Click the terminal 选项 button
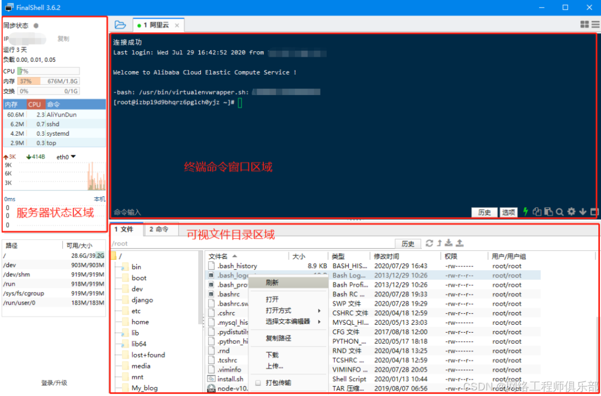601x396 pixels. coord(509,212)
